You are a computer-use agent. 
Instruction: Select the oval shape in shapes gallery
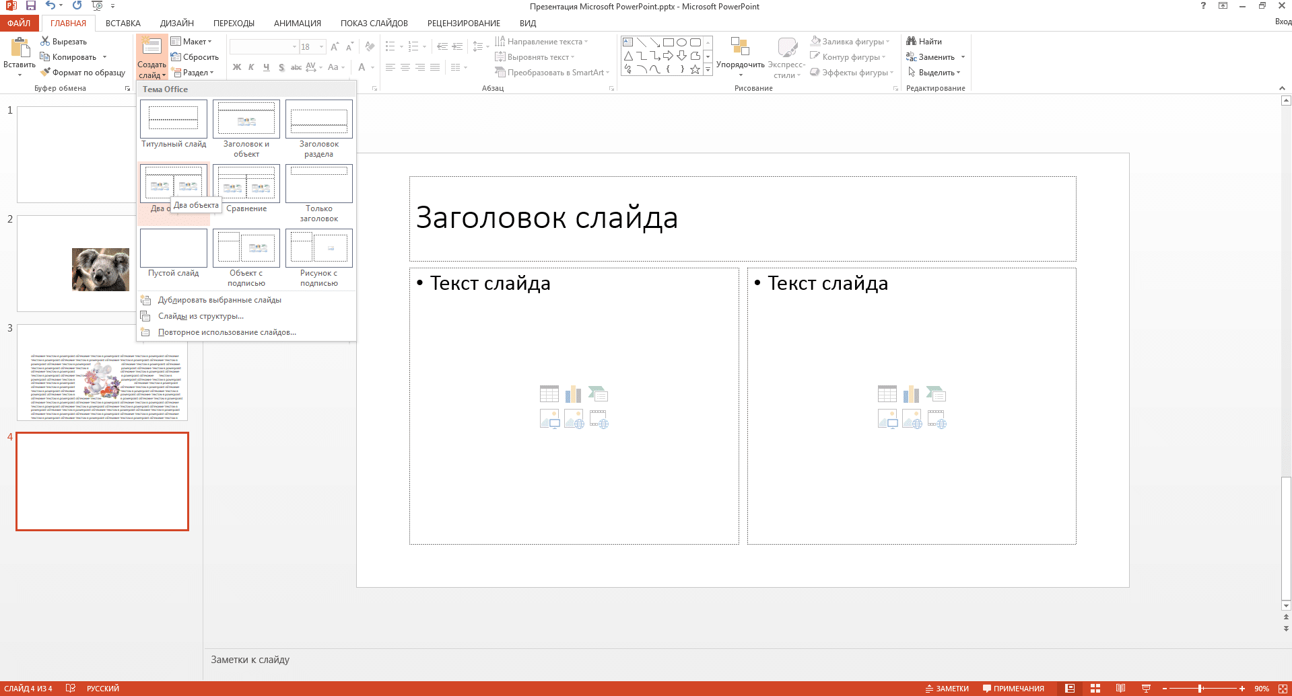click(x=682, y=42)
